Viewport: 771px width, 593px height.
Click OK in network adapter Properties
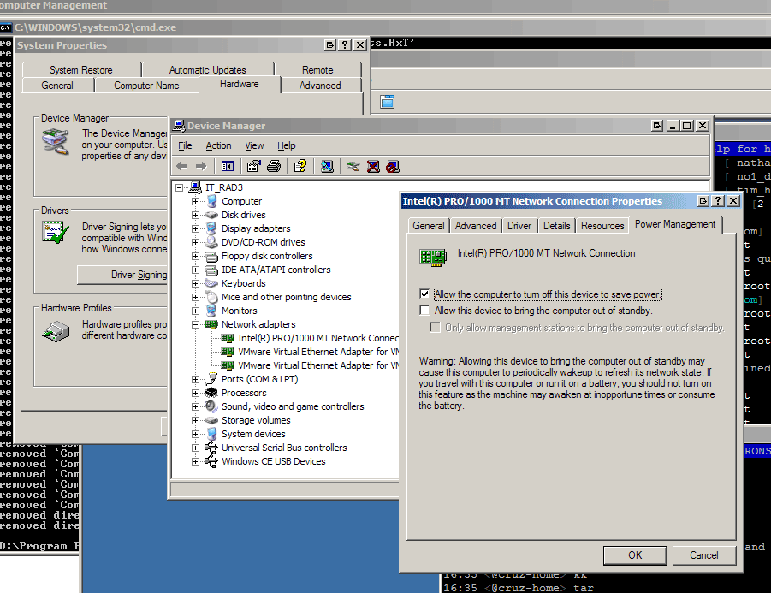click(635, 555)
